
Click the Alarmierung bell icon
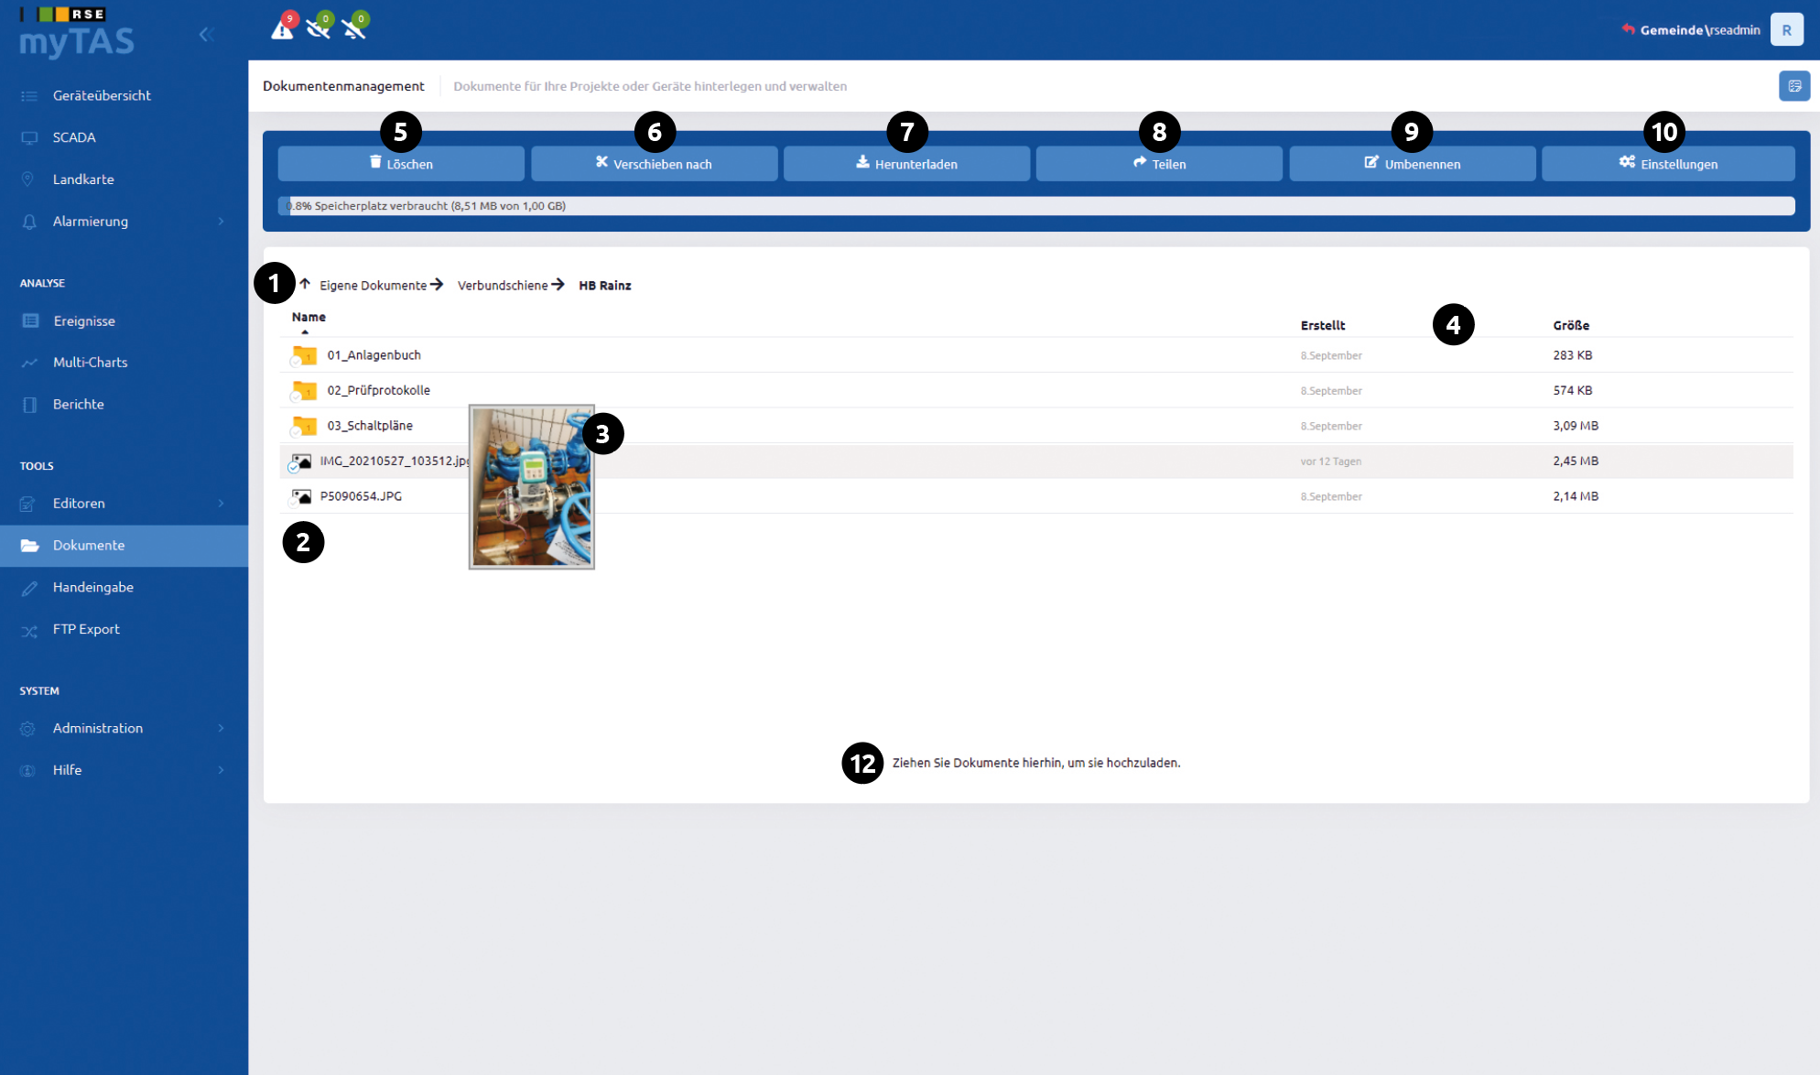(29, 222)
